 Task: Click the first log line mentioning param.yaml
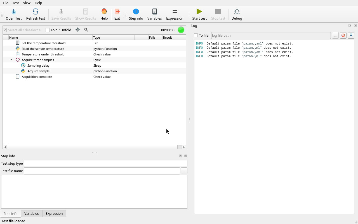tap(244, 43)
